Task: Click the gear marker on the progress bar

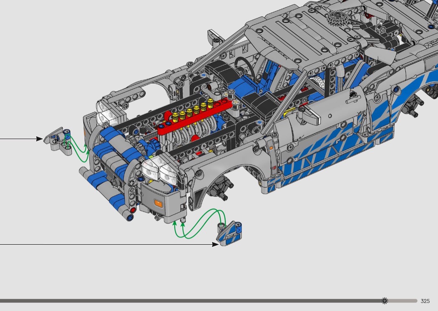Action: [385, 301]
